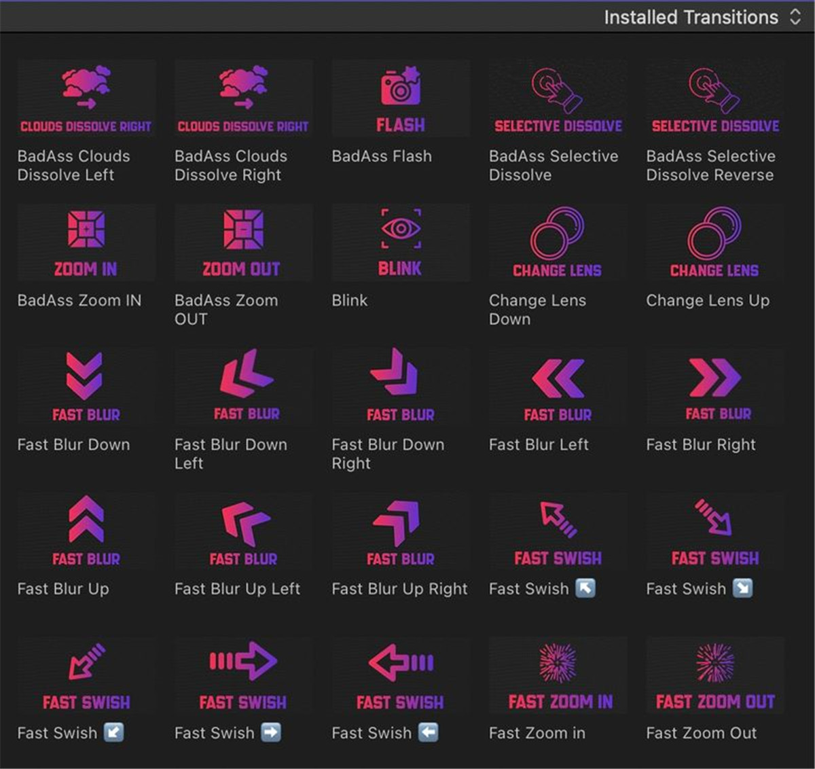Pick the Change Lens Down transition
815x769 pixels.
[557, 243]
